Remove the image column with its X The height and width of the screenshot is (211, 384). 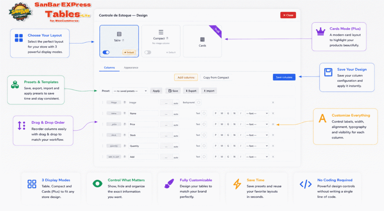273,102
